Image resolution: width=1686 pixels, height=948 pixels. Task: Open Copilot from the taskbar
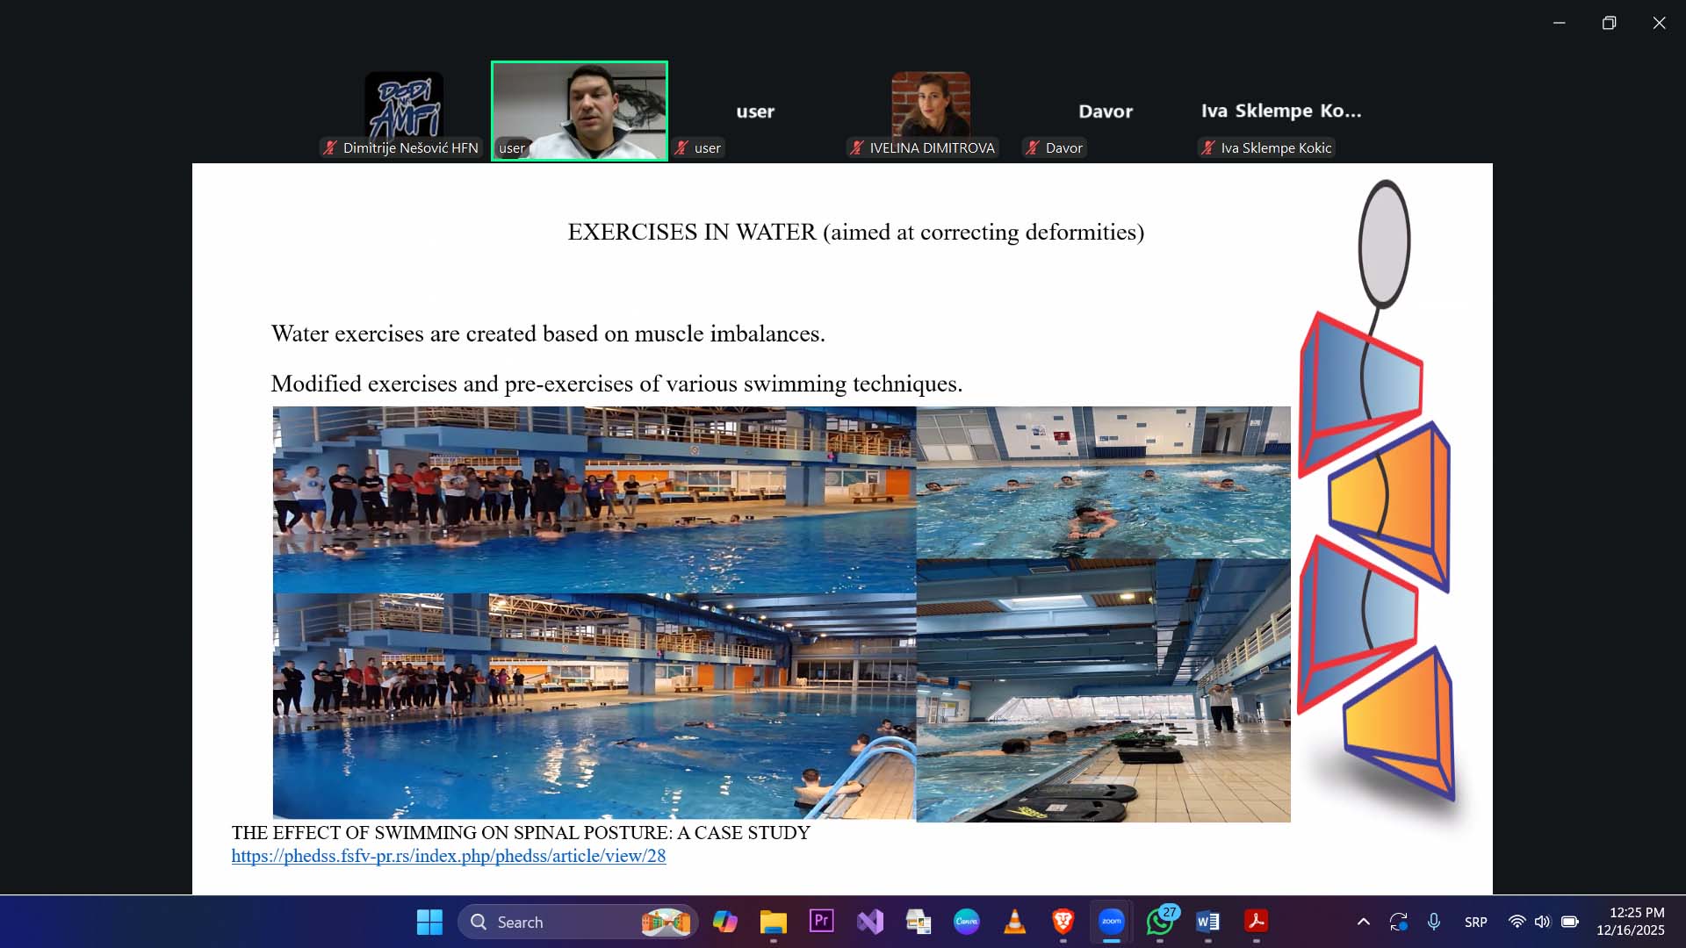[724, 922]
